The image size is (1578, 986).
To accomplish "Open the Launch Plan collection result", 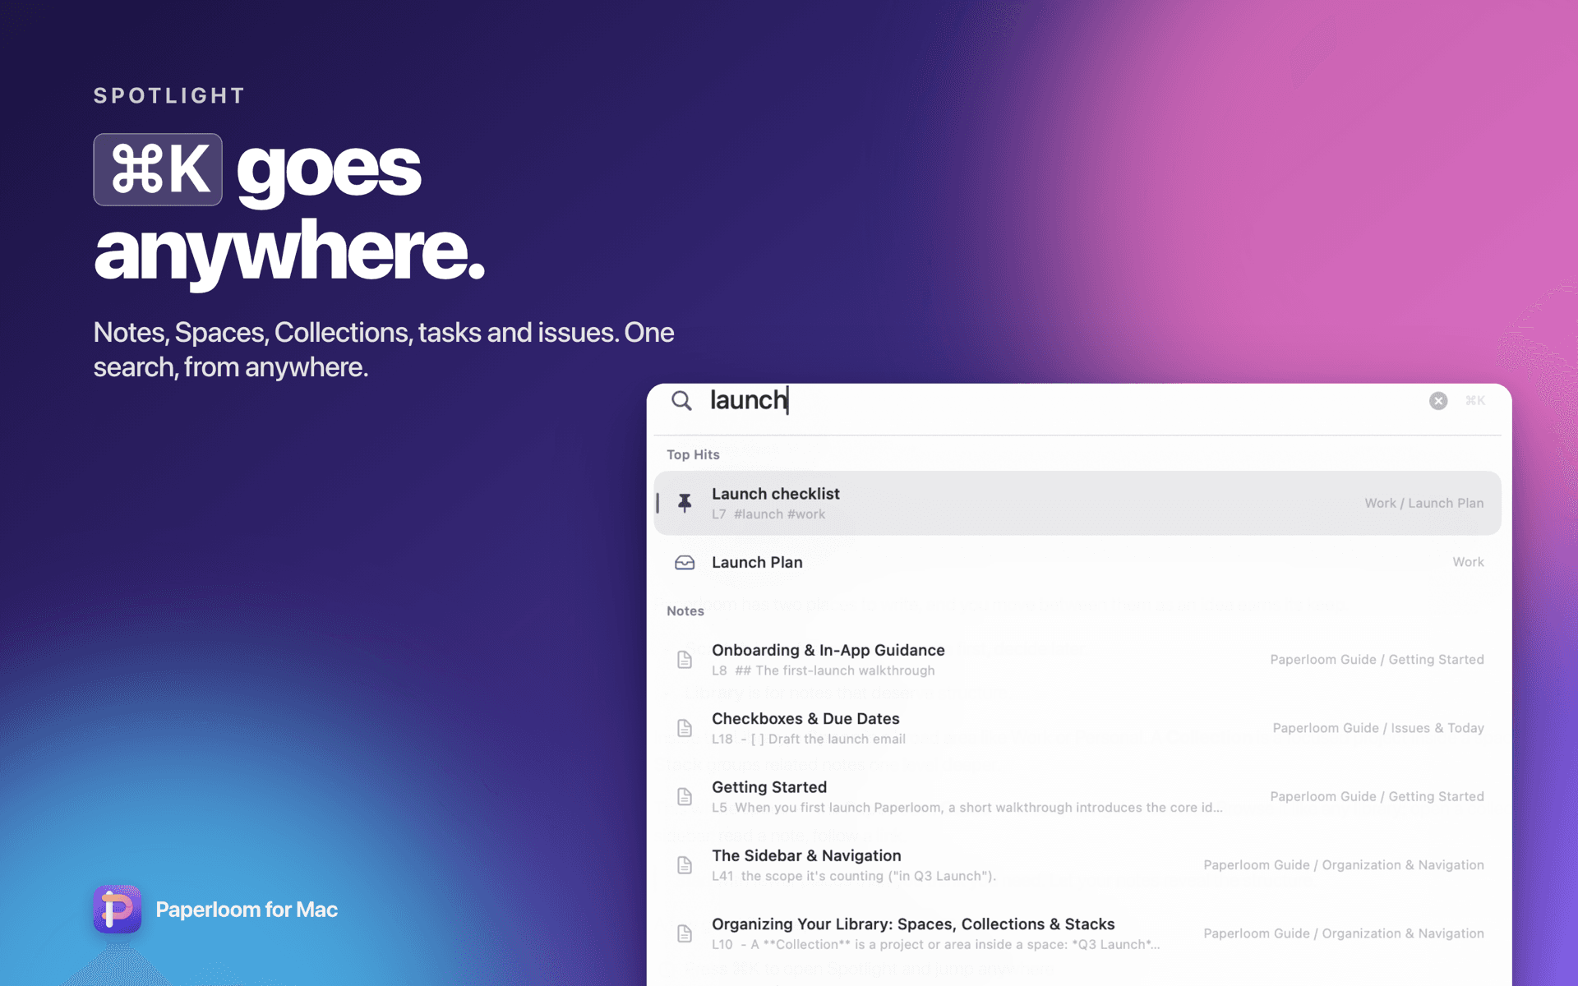I will pos(1077,563).
